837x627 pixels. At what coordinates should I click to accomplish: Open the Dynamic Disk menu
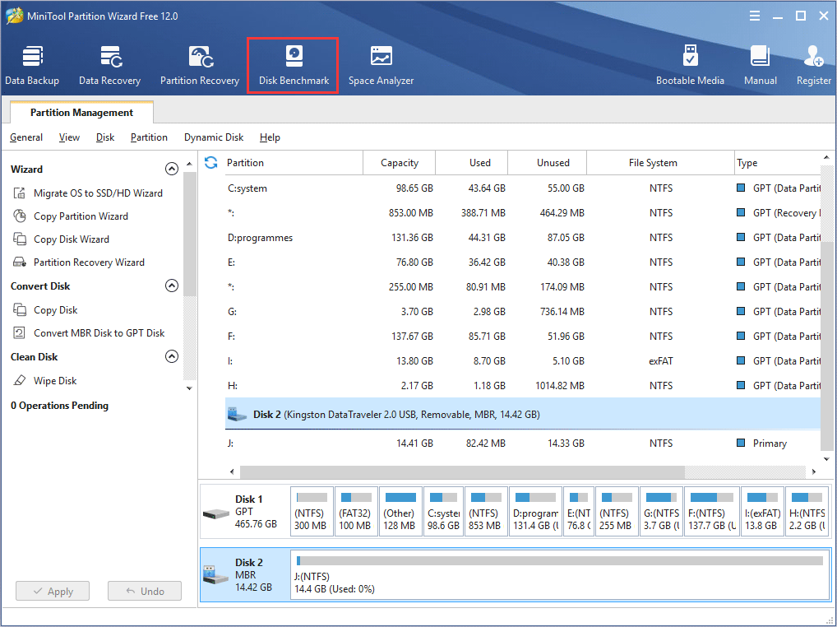click(x=214, y=137)
